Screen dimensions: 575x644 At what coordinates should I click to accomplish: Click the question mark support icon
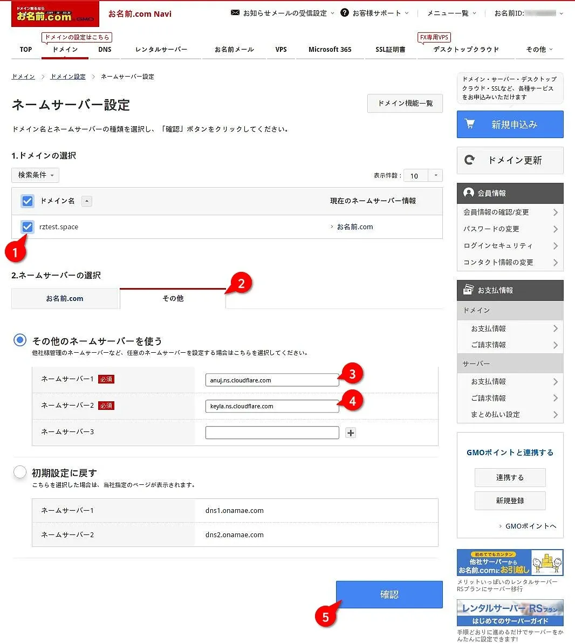pyautogui.click(x=345, y=12)
